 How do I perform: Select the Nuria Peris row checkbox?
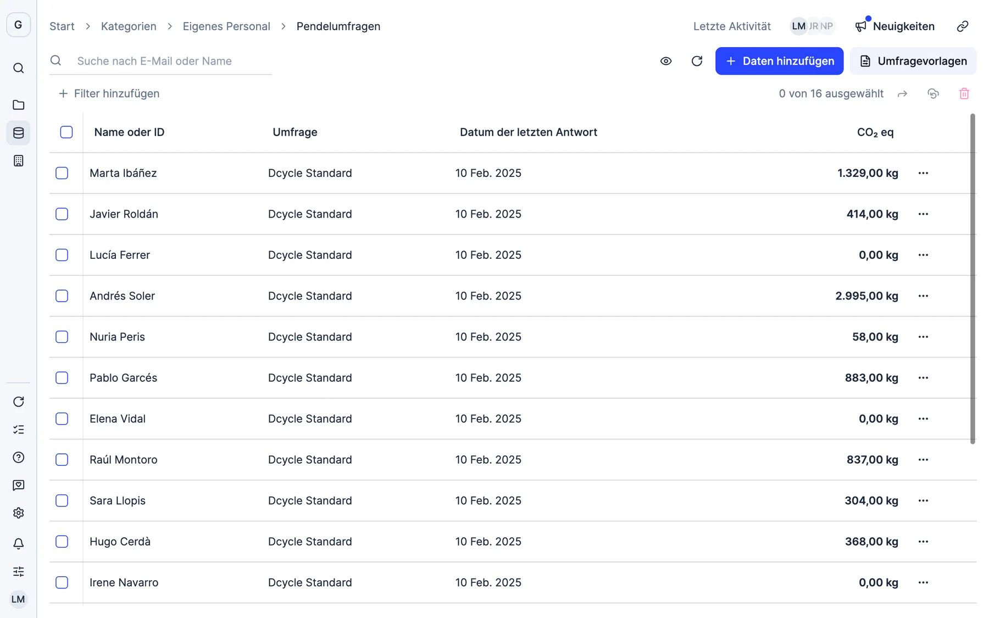(62, 337)
